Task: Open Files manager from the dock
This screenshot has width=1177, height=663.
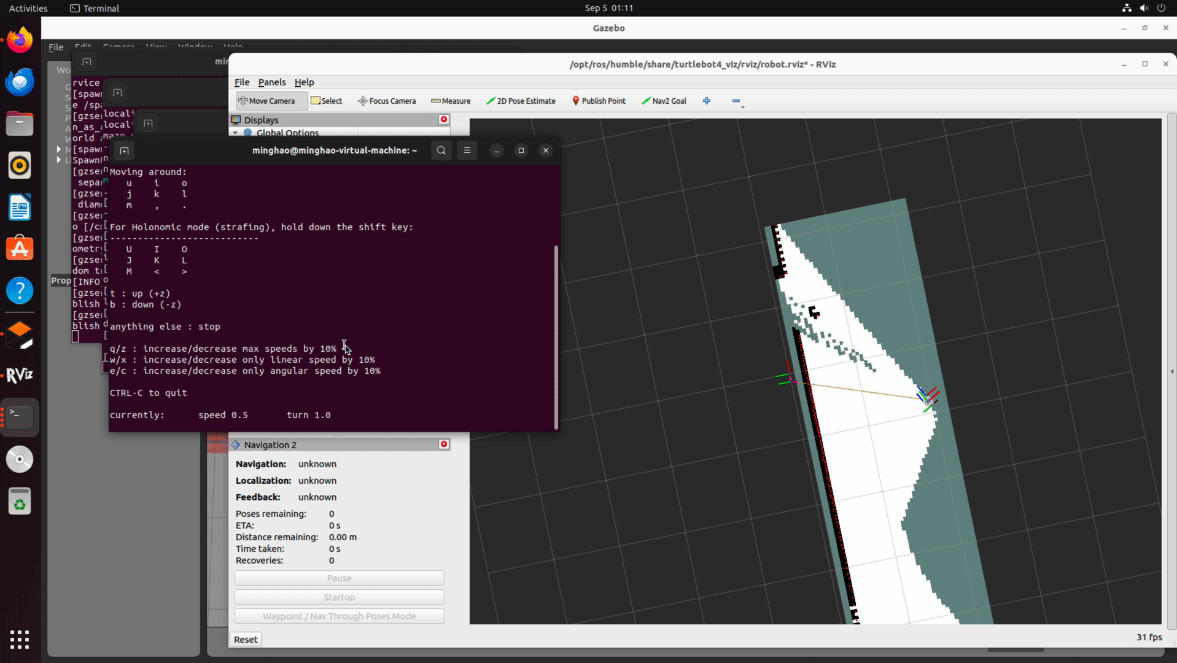Action: (x=20, y=124)
